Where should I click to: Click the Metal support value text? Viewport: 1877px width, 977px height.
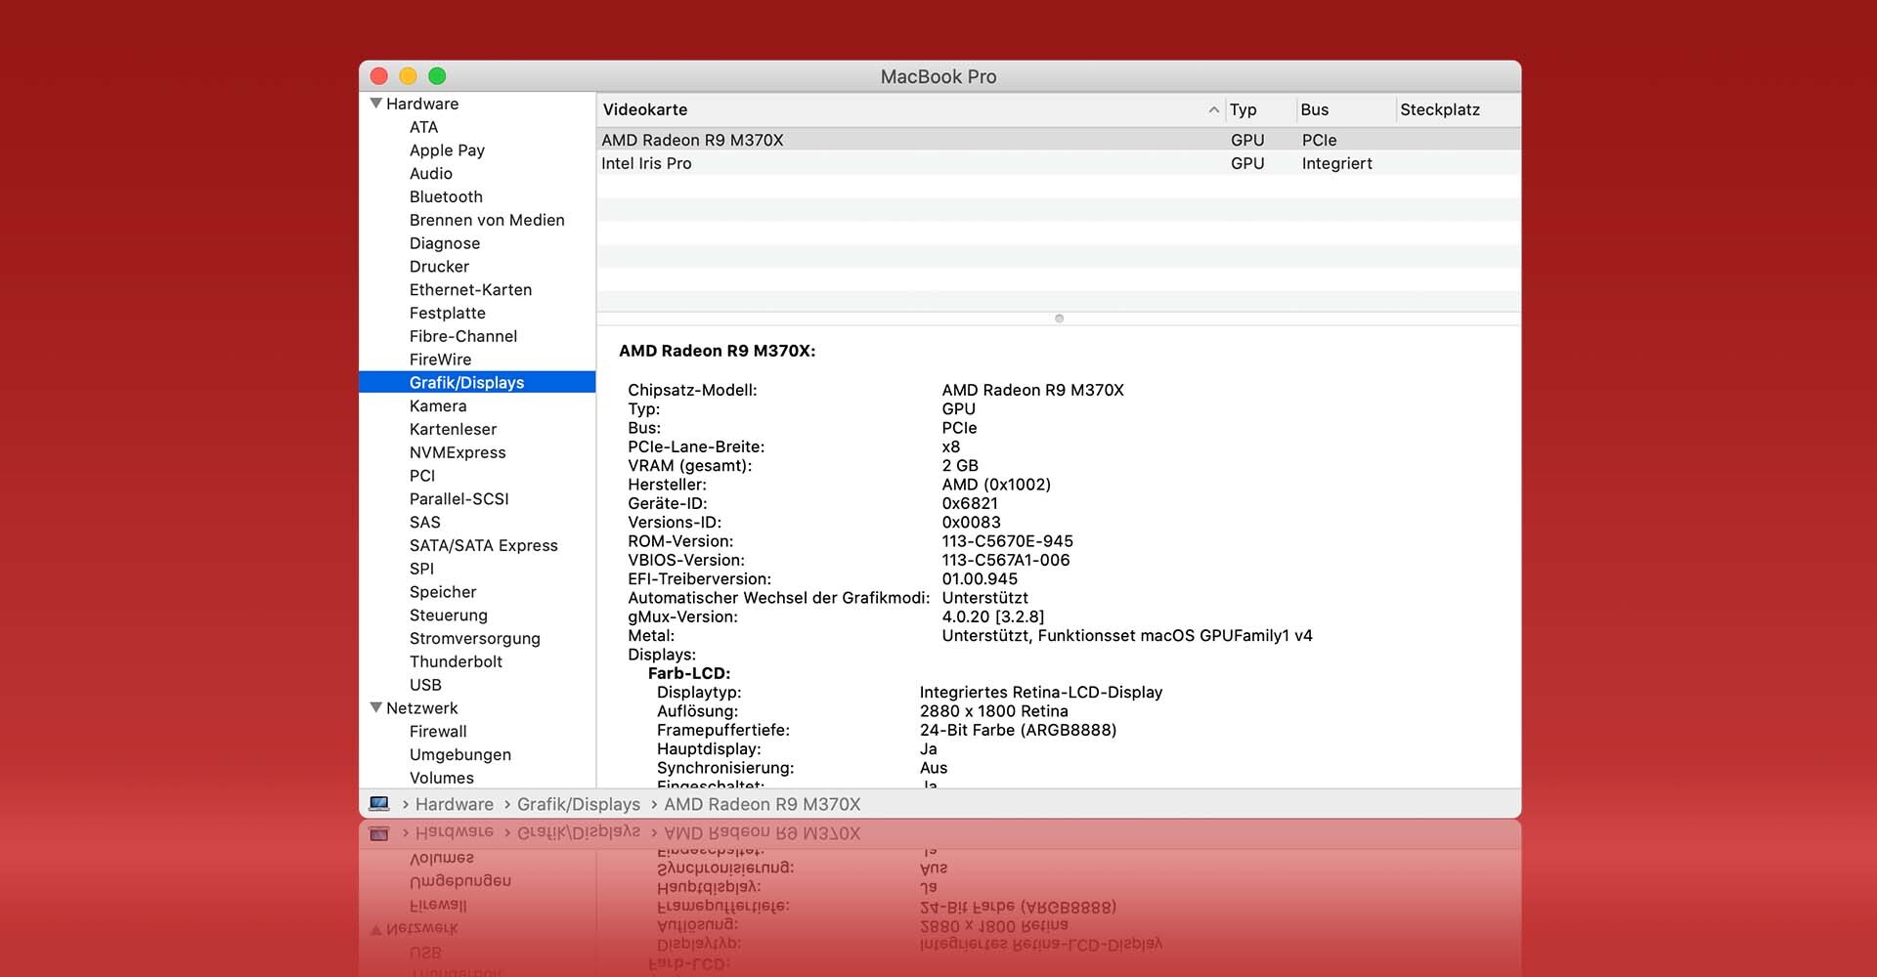(x=1126, y=636)
